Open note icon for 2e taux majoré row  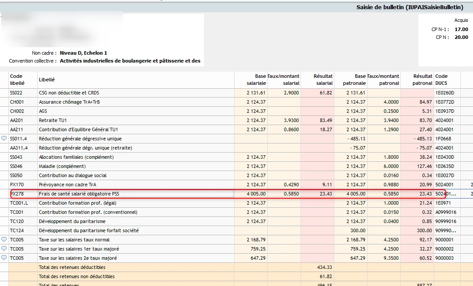[x=4, y=258]
